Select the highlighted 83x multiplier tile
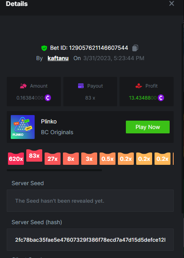This screenshot has height=258, width=184. pyautogui.click(x=34, y=156)
